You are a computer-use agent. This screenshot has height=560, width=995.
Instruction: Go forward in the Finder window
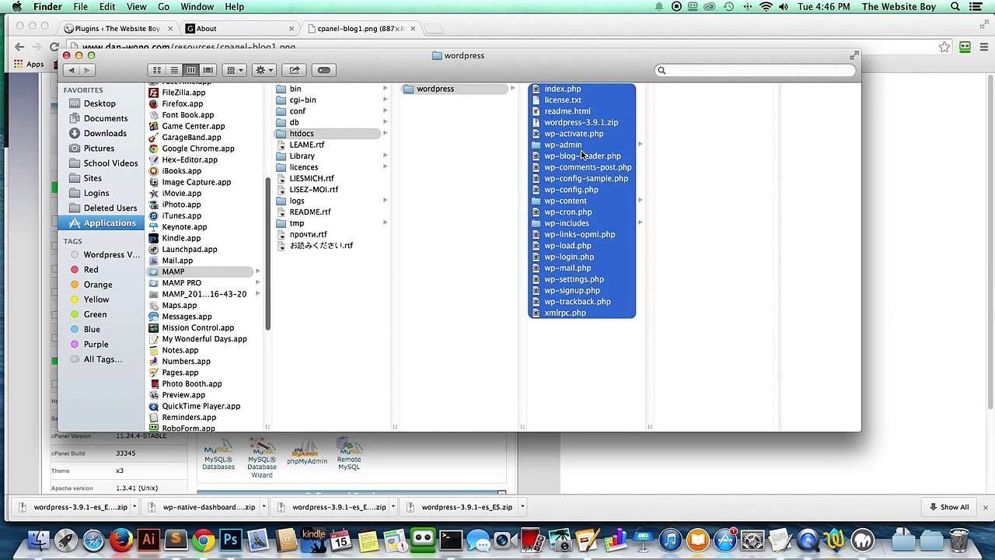(x=87, y=70)
